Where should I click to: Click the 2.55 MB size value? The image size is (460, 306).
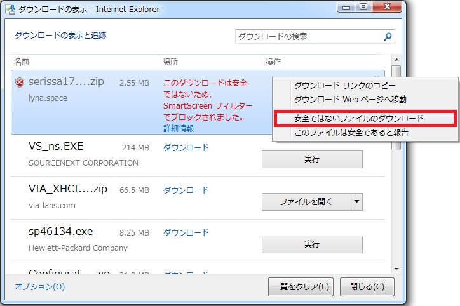(x=134, y=83)
